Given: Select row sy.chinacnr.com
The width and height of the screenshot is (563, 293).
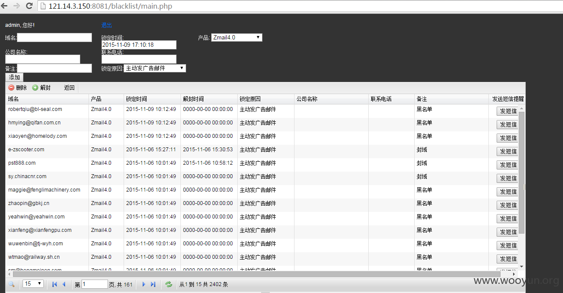Looking at the screenshot, I should click(262, 178).
